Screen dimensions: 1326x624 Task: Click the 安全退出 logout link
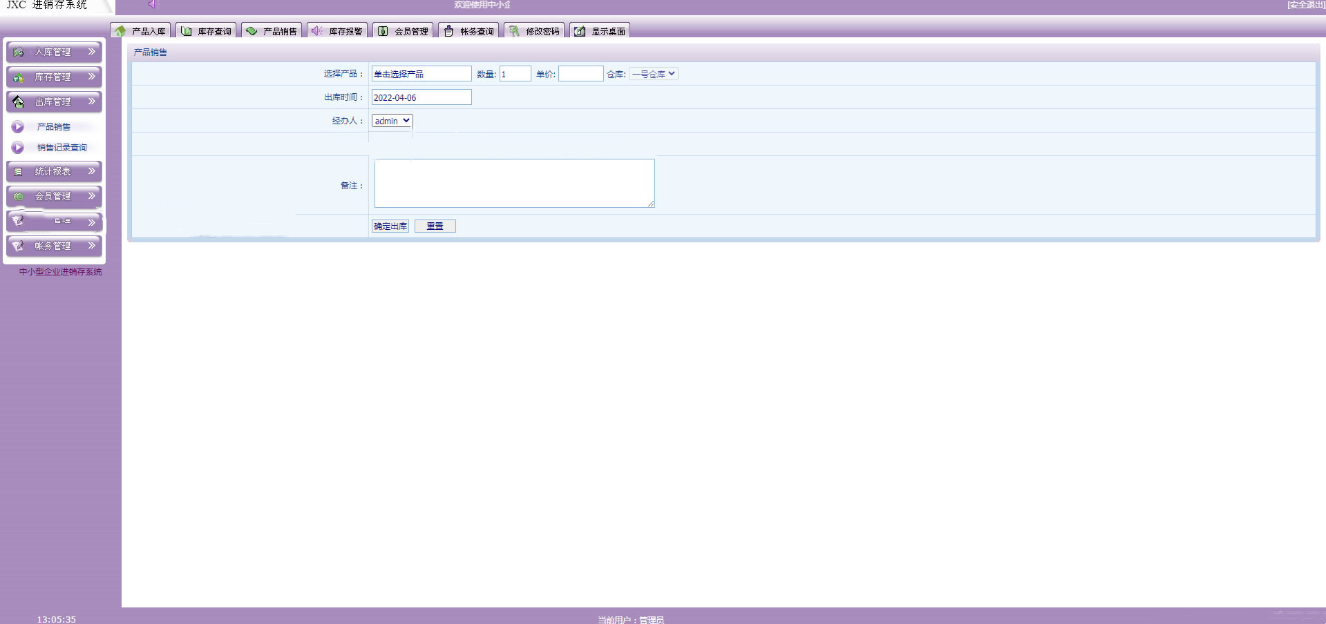click(1305, 5)
